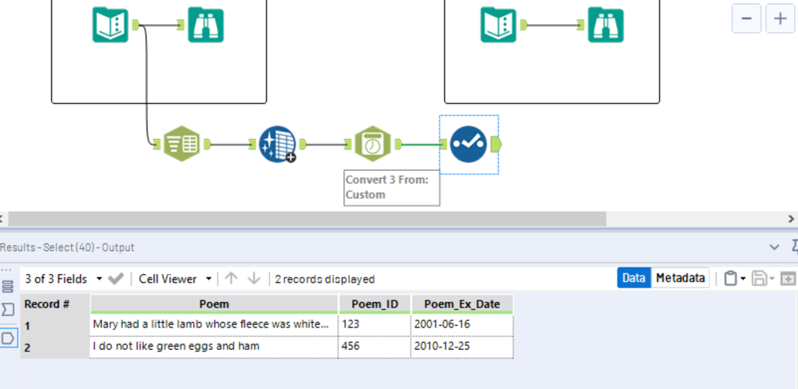798x389 pixels.
Task: Select the Text To Columns tool node
Action: 181,145
